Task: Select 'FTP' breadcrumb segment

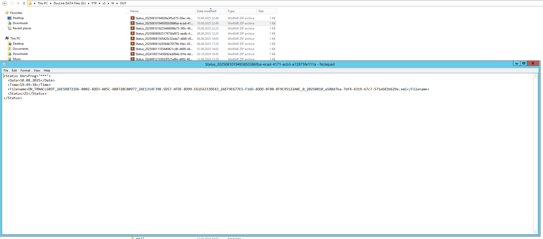Action: pos(94,3)
